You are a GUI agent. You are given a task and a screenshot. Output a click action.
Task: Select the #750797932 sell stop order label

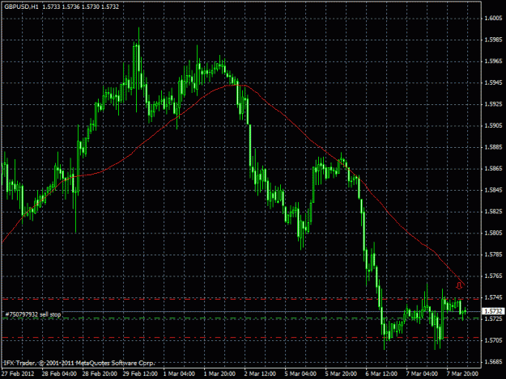point(33,314)
